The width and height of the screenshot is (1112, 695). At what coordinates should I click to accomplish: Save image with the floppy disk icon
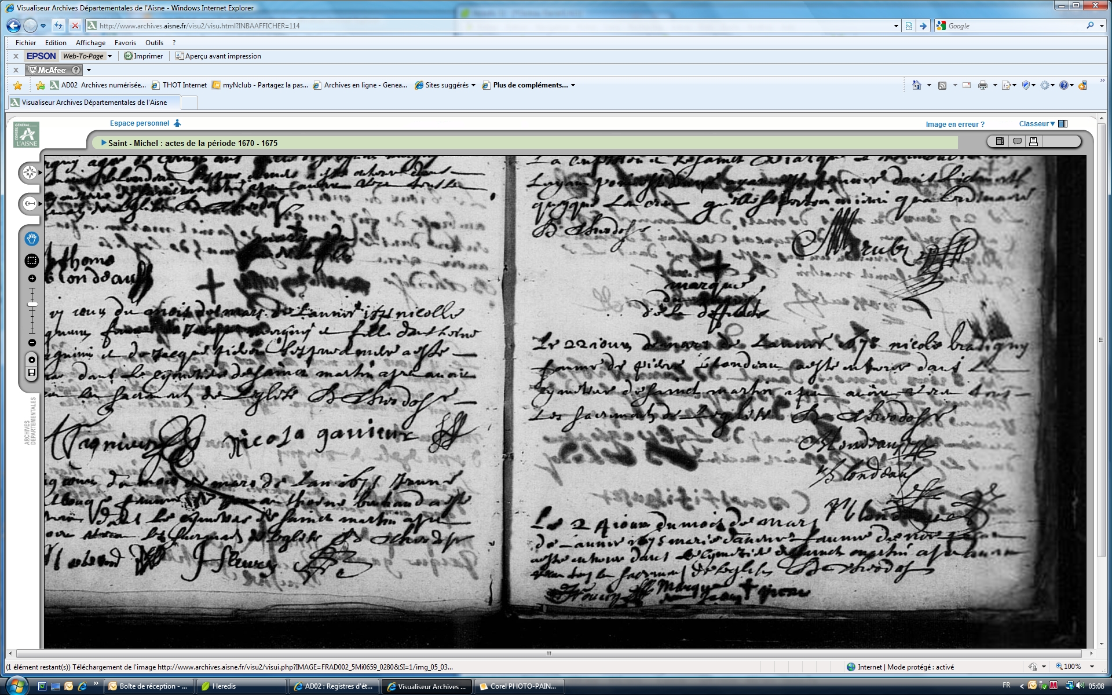click(32, 372)
